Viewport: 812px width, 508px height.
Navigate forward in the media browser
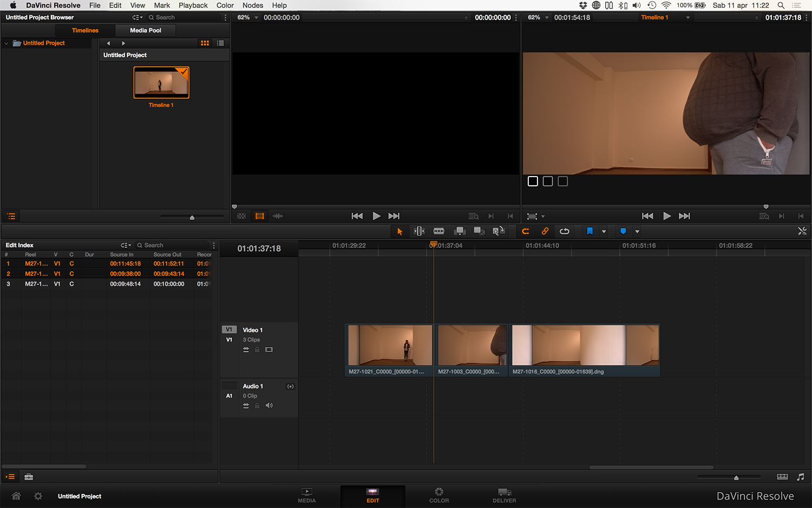(123, 43)
